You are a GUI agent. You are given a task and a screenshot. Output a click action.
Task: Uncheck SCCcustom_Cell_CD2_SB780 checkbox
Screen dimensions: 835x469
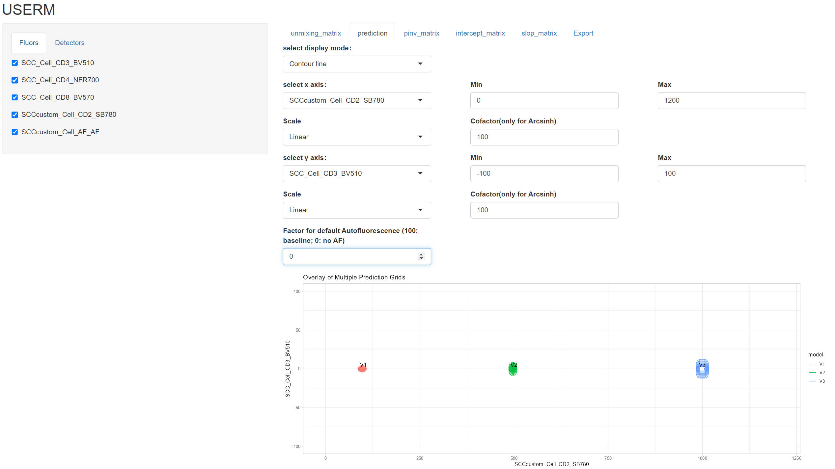[15, 115]
